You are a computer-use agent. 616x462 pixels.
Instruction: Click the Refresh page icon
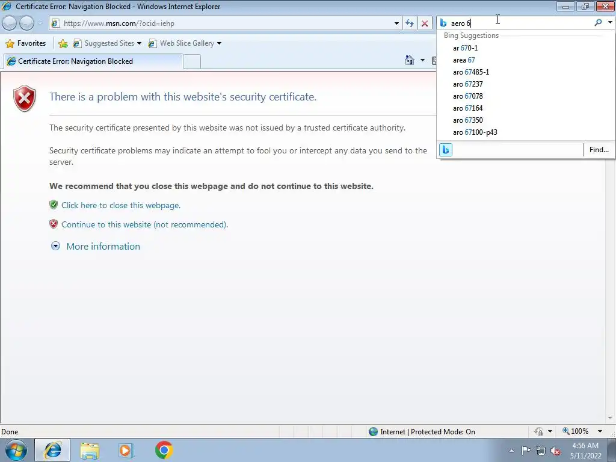(x=410, y=23)
